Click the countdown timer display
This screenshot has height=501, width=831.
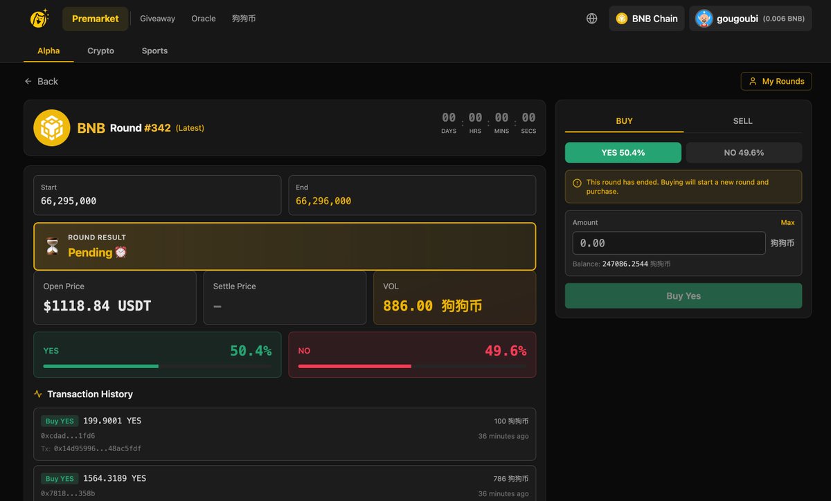(489, 122)
